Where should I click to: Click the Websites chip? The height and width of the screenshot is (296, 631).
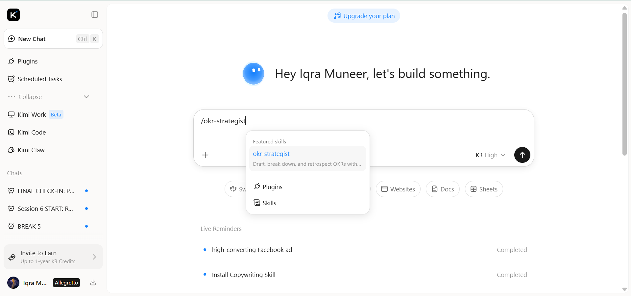click(x=398, y=189)
